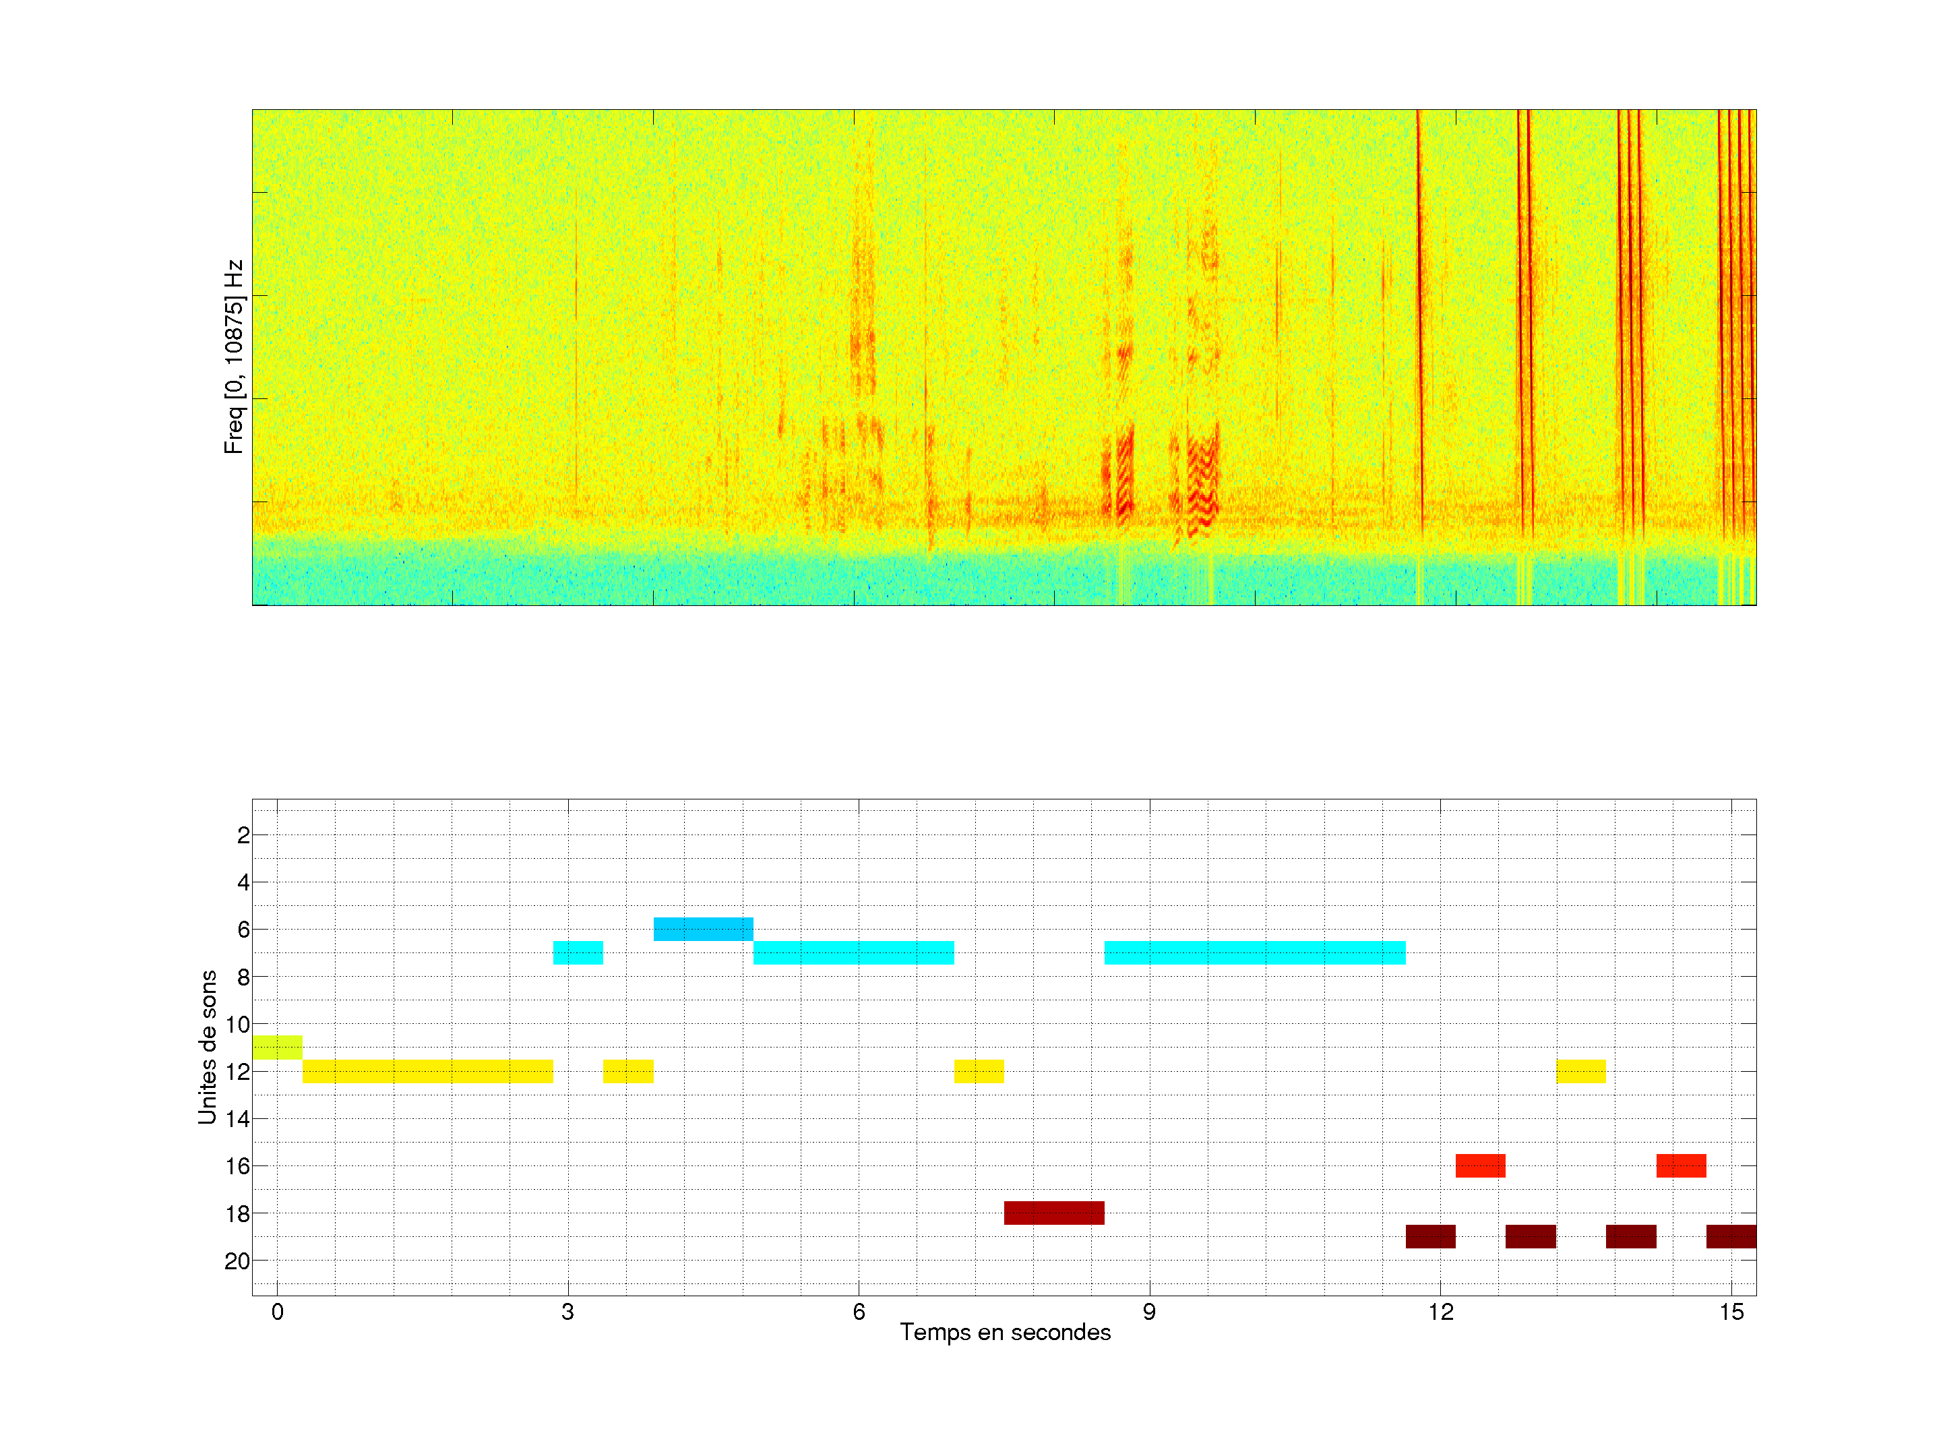Select the longest cyan bar after 9 seconds
Image resolution: width=1941 pixels, height=1456 pixels.
(x=1254, y=952)
